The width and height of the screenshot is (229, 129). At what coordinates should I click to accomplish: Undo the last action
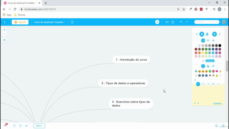tap(181, 22)
